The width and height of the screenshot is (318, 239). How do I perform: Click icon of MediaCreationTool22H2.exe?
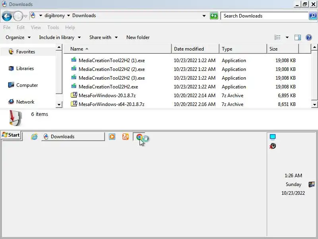(74, 86)
